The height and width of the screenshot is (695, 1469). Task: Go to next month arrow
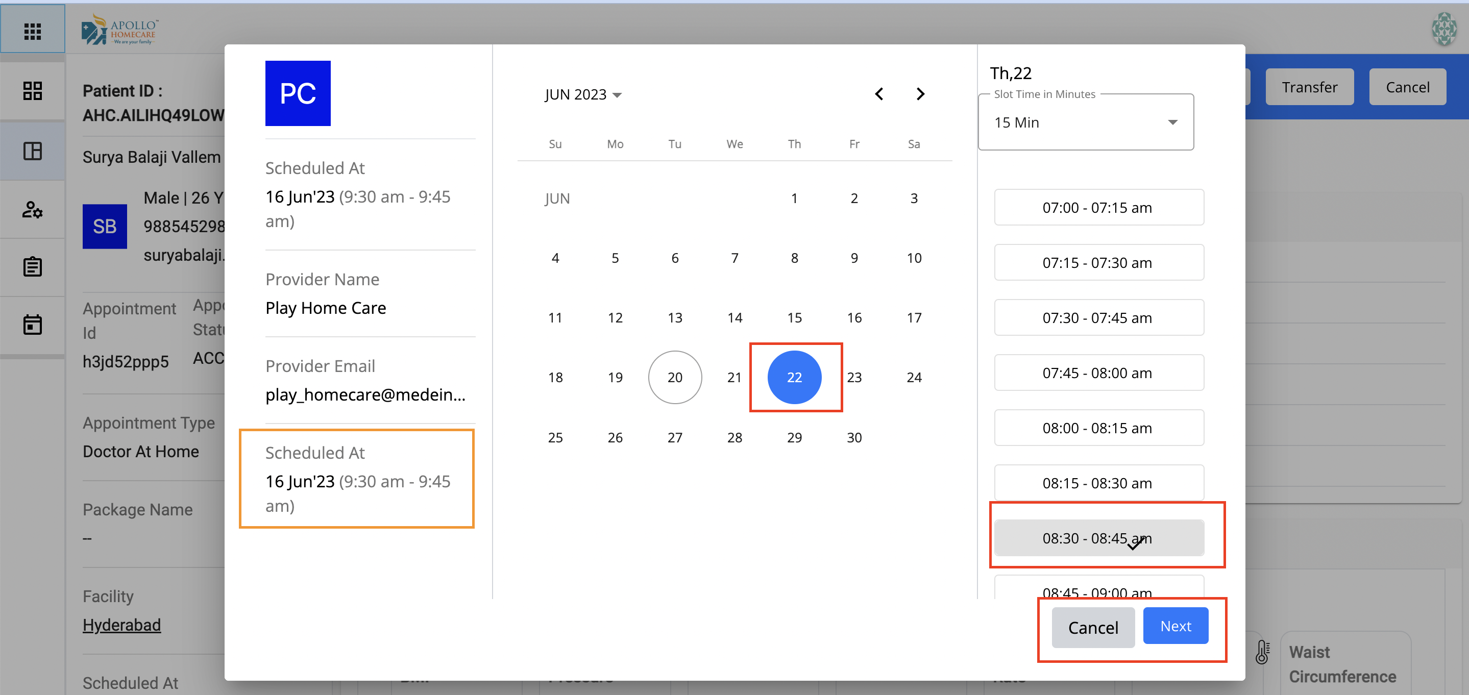(920, 94)
